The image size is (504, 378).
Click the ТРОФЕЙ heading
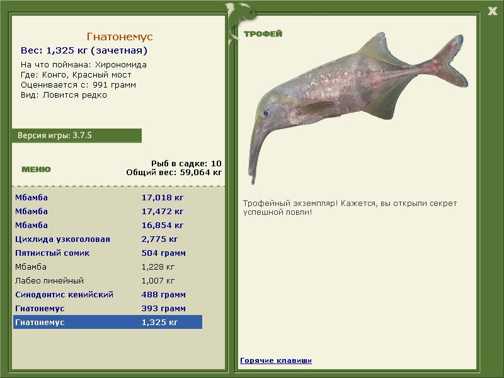263,34
